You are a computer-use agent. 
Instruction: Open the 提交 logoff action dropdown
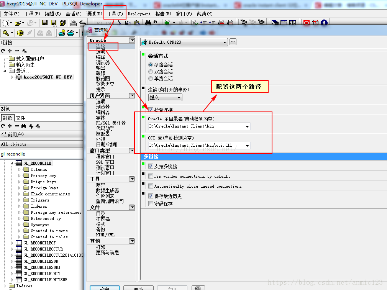[x=179, y=97]
